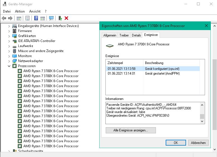The height and width of the screenshot is (157, 217).
Task: Click the device tree vertical scrollbar thumb
Action: [x=214, y=95]
